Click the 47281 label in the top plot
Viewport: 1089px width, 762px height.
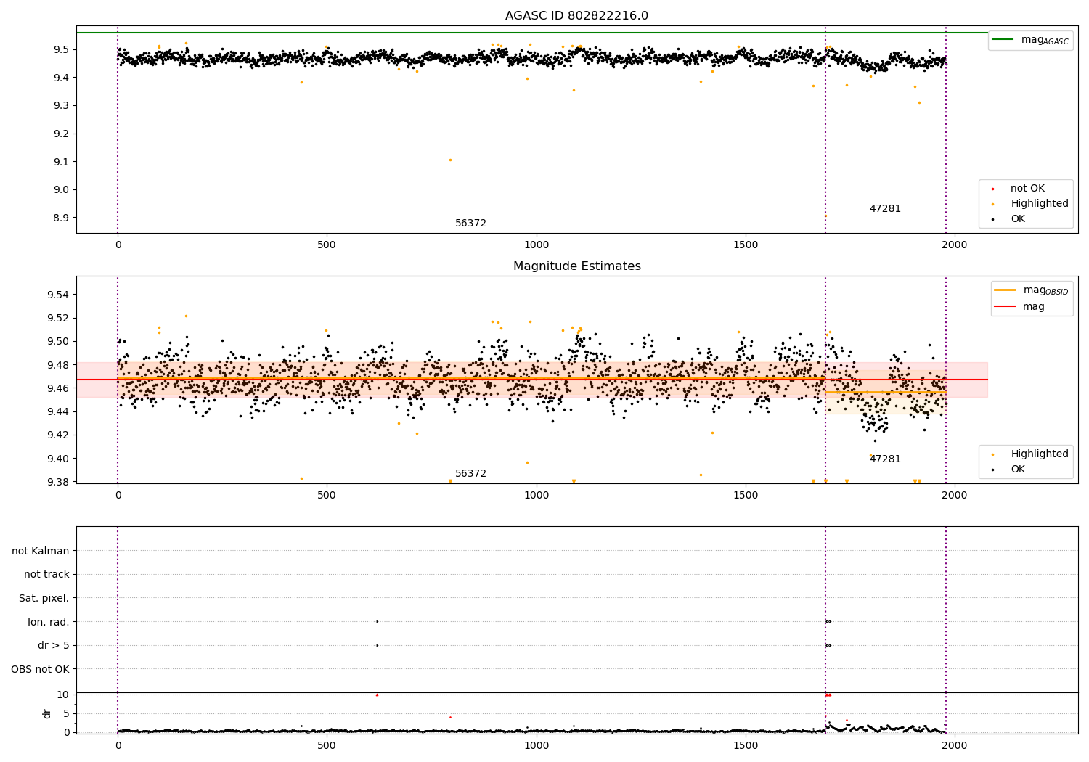click(885, 209)
